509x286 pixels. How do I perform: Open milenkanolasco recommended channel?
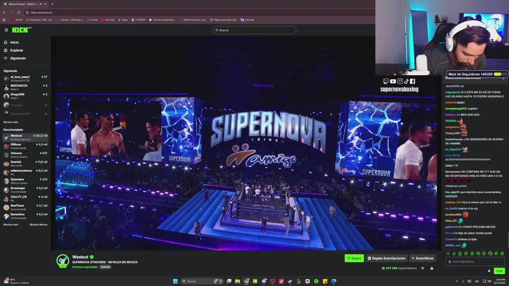(25, 172)
